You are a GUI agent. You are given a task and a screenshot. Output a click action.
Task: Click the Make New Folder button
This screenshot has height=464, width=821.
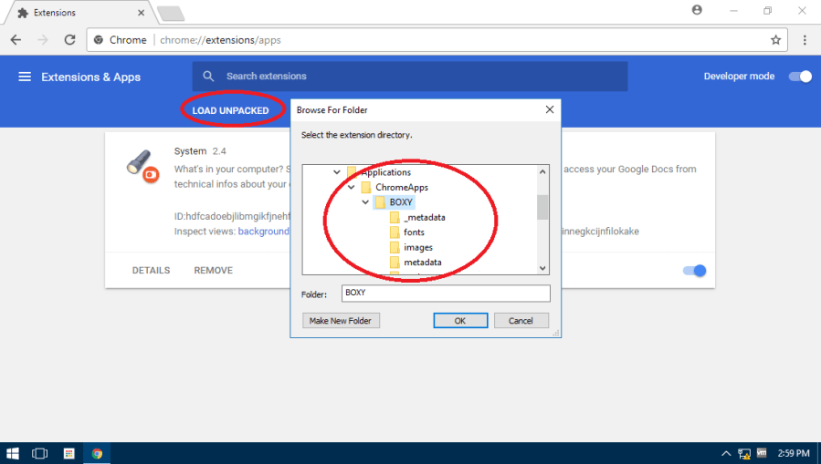pos(342,321)
